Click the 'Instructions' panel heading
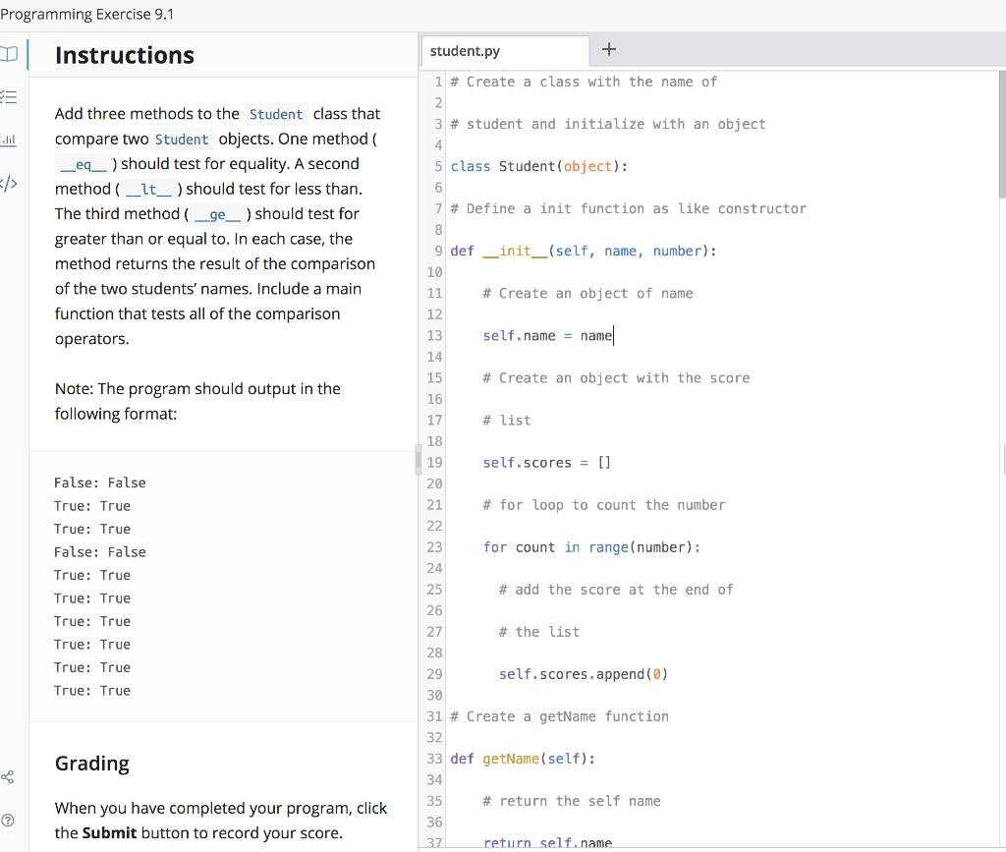 [125, 56]
